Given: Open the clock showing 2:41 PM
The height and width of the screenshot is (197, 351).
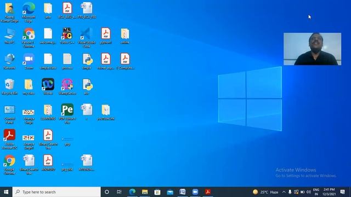Looking at the screenshot, I should pos(329,192).
